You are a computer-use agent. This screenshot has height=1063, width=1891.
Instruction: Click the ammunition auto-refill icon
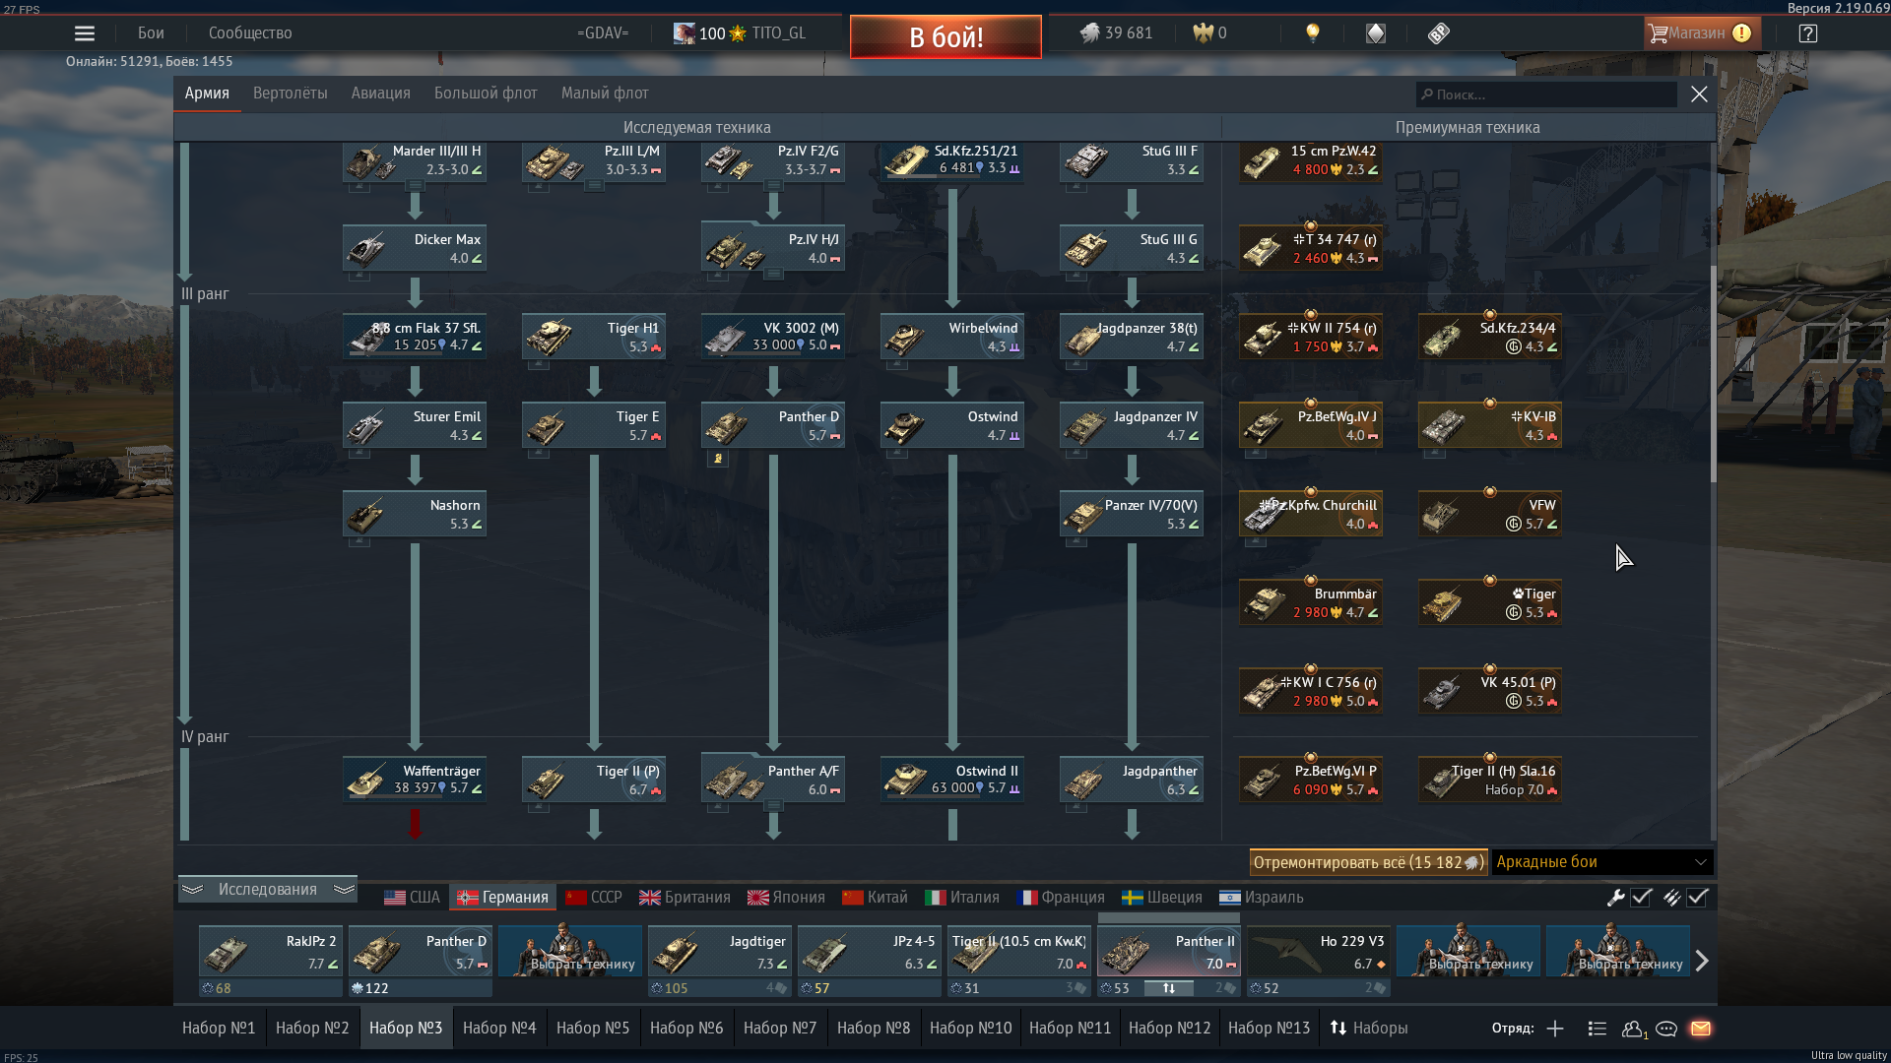(x=1671, y=898)
